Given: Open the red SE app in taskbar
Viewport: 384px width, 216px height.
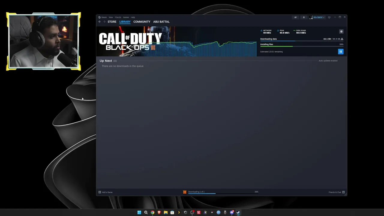Looking at the screenshot, I should (x=199, y=212).
